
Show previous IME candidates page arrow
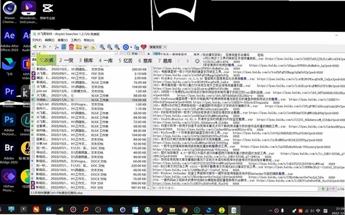pos(179,61)
